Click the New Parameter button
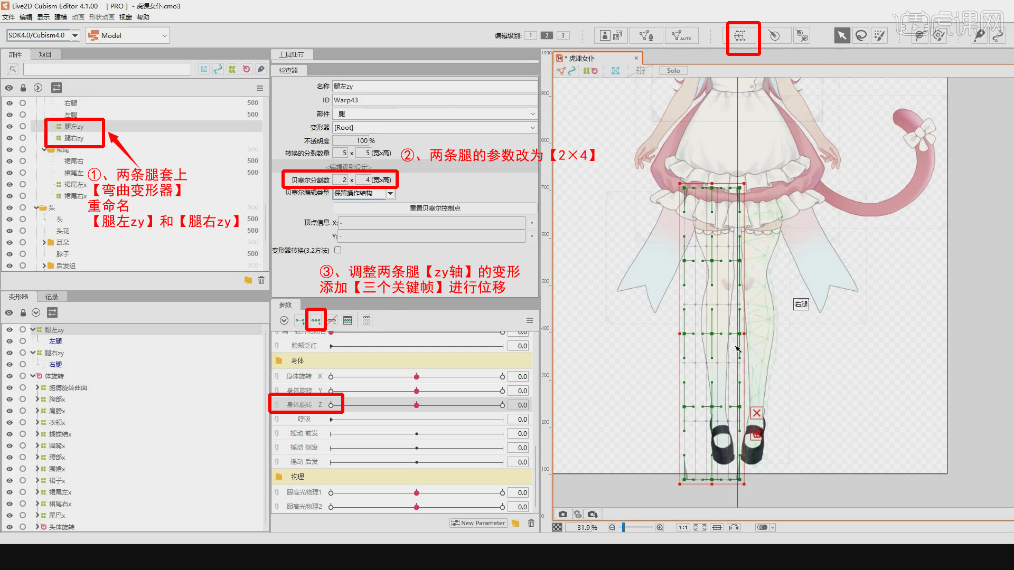The width and height of the screenshot is (1014, 570). pyautogui.click(x=478, y=522)
